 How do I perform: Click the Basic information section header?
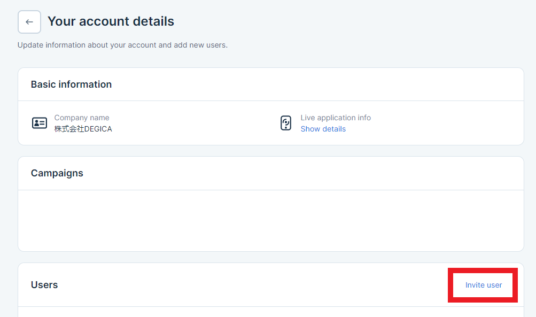tap(71, 84)
